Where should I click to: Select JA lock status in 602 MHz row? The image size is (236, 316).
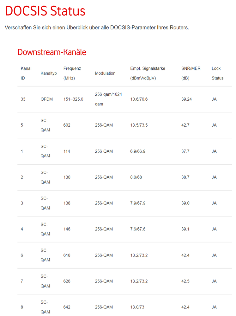214,125
